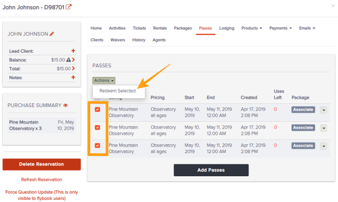The image size is (338, 202).
Task: Switch to the Packages tab
Action: point(183,28)
